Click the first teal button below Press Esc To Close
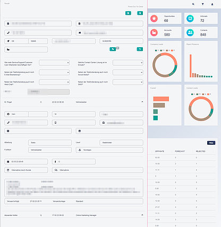221x227 pixels. click(128, 13)
